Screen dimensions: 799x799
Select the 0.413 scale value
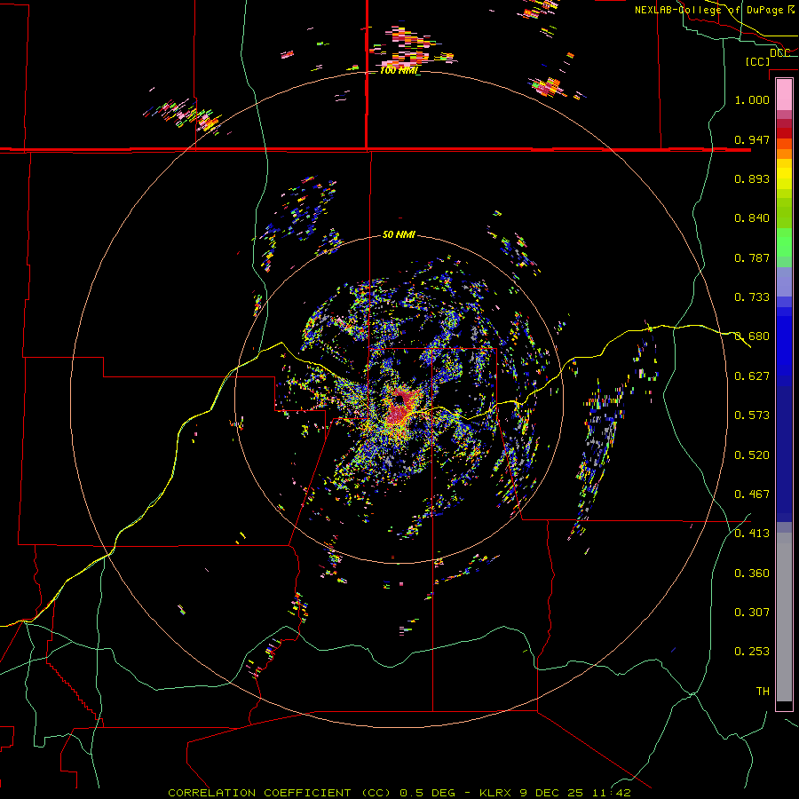coord(752,534)
